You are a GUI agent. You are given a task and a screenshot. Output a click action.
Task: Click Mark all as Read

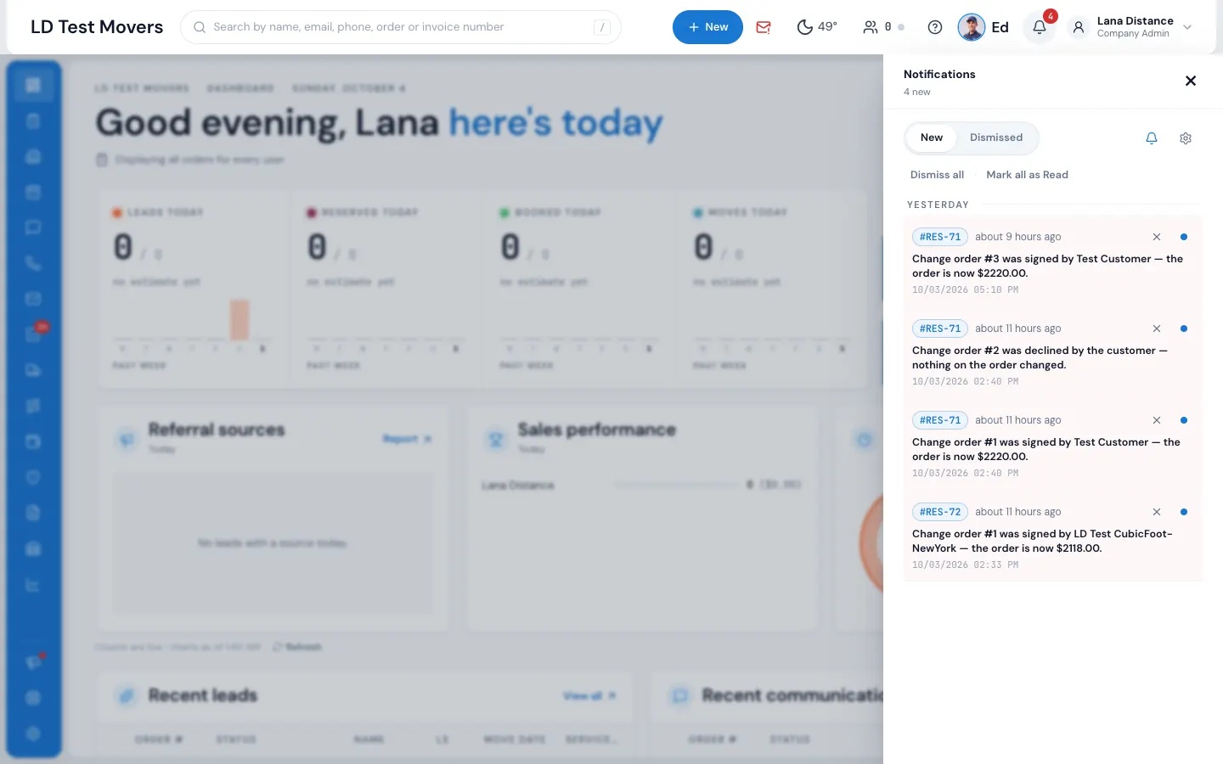pos(1027,175)
